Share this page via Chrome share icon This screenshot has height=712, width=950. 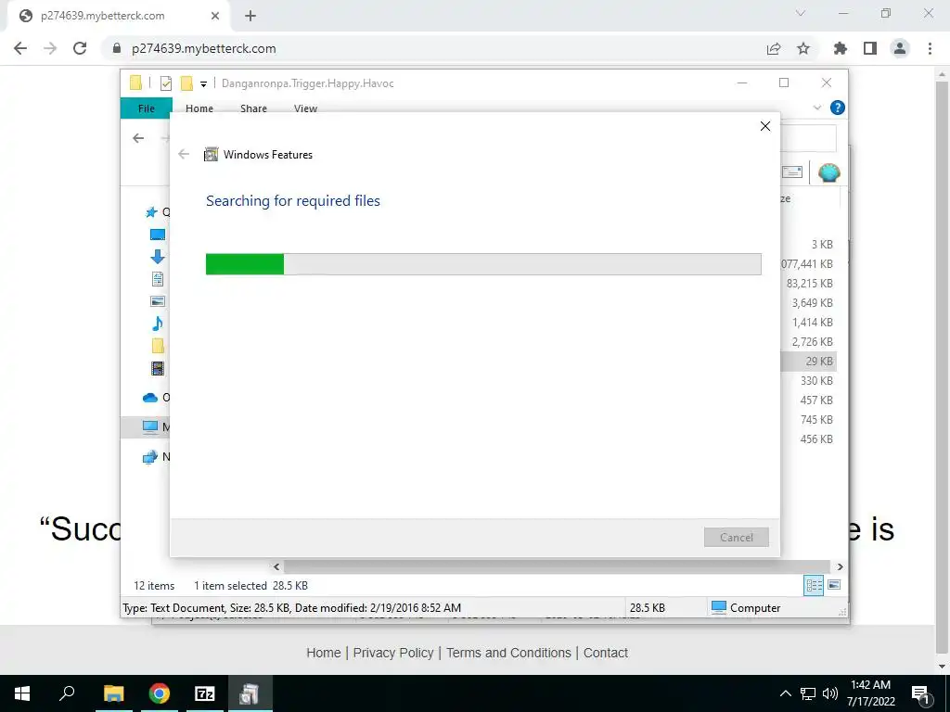tap(774, 48)
